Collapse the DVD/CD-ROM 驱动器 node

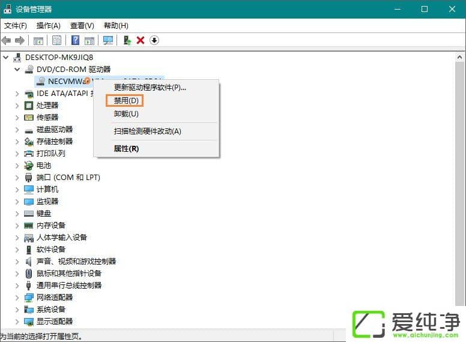(17, 70)
